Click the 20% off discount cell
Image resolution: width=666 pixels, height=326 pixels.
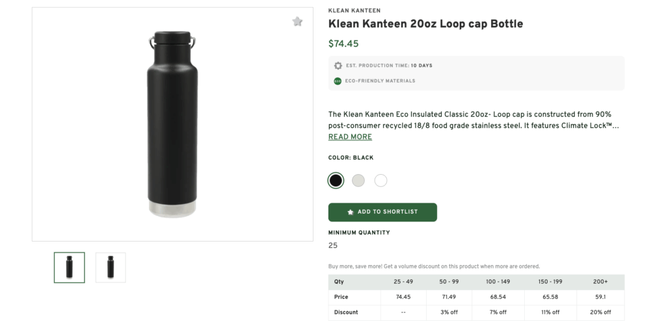pos(599,312)
